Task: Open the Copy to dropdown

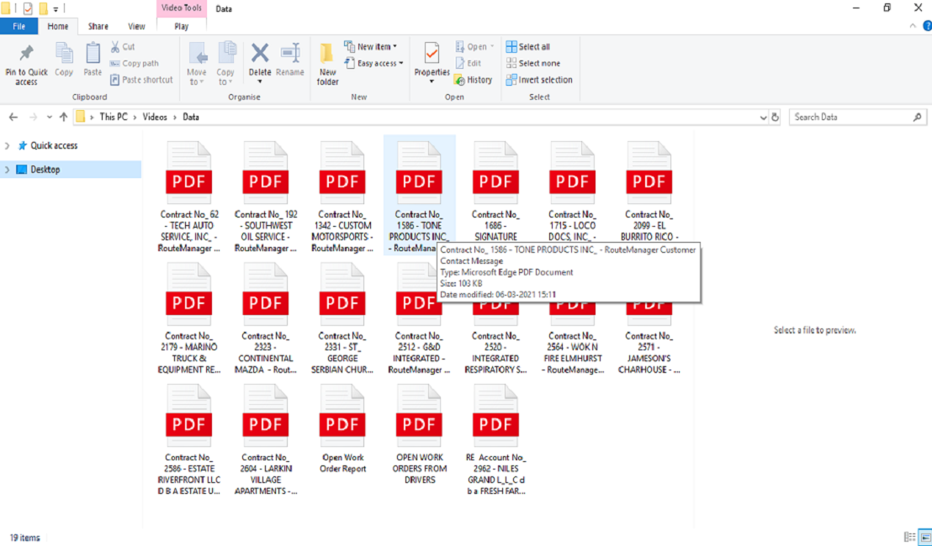Action: [x=225, y=64]
